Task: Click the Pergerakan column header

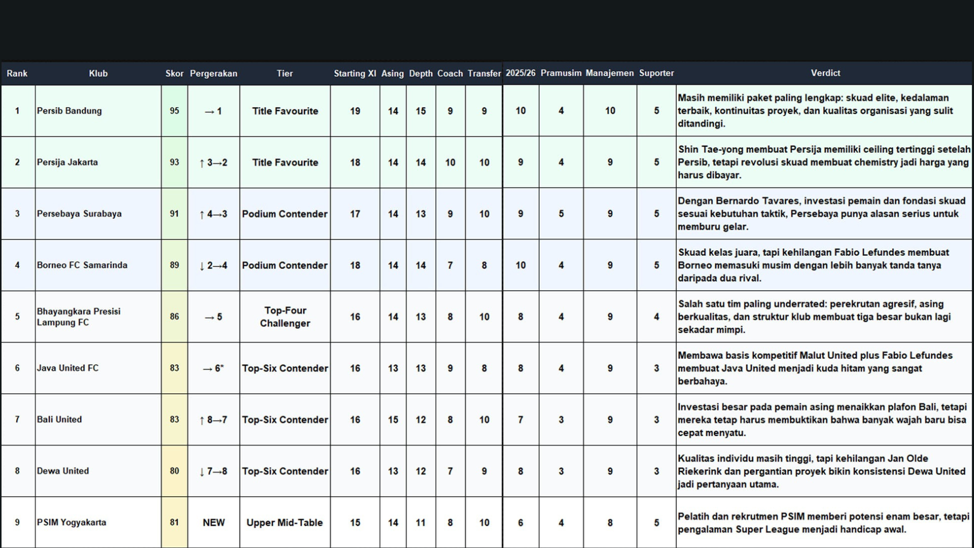Action: (214, 74)
